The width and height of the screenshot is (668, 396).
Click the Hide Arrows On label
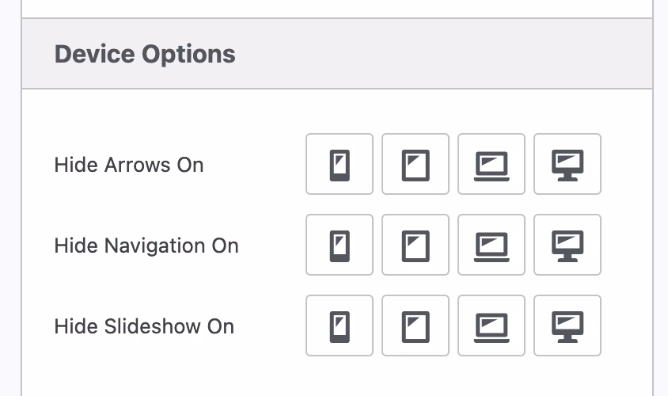coord(129,165)
